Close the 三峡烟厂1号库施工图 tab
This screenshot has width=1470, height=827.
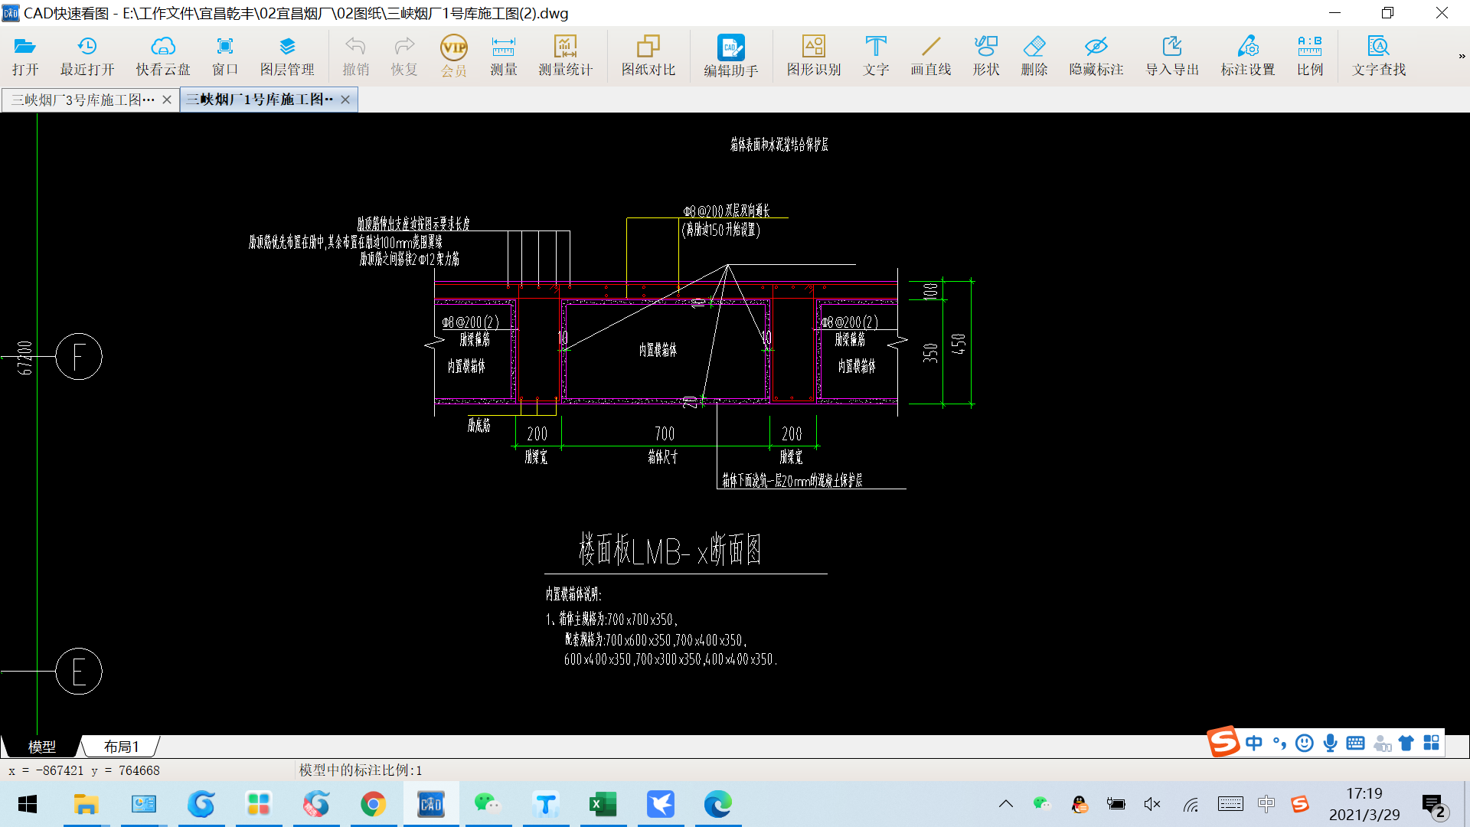(x=345, y=100)
